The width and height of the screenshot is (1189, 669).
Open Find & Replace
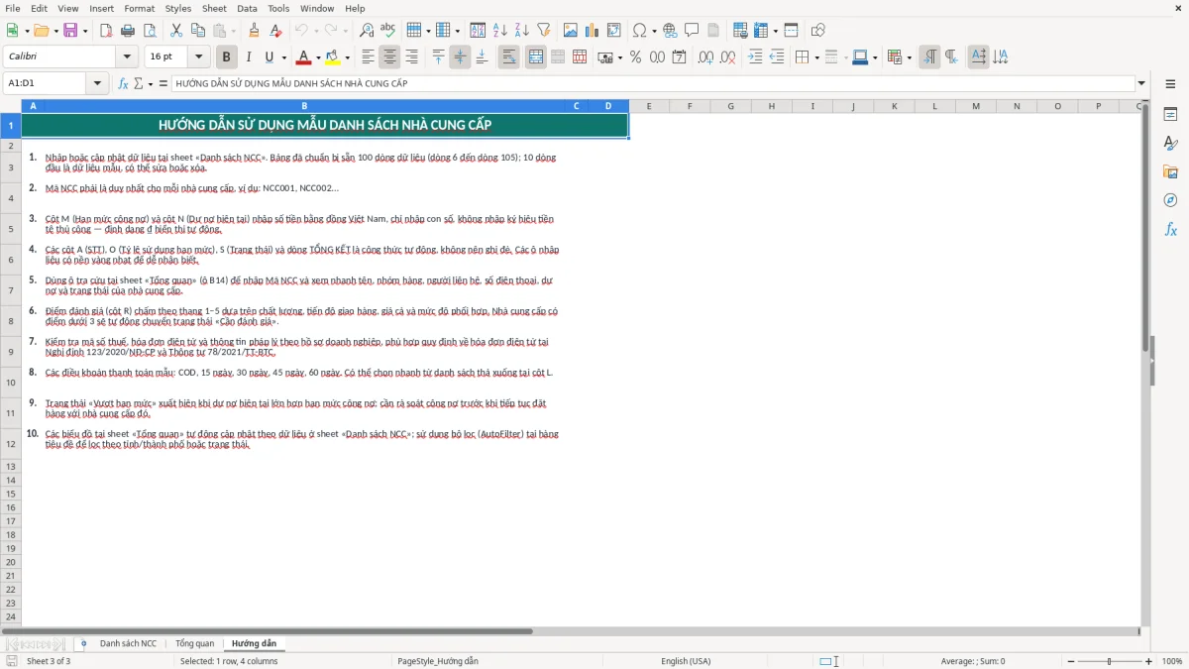pyautogui.click(x=367, y=31)
